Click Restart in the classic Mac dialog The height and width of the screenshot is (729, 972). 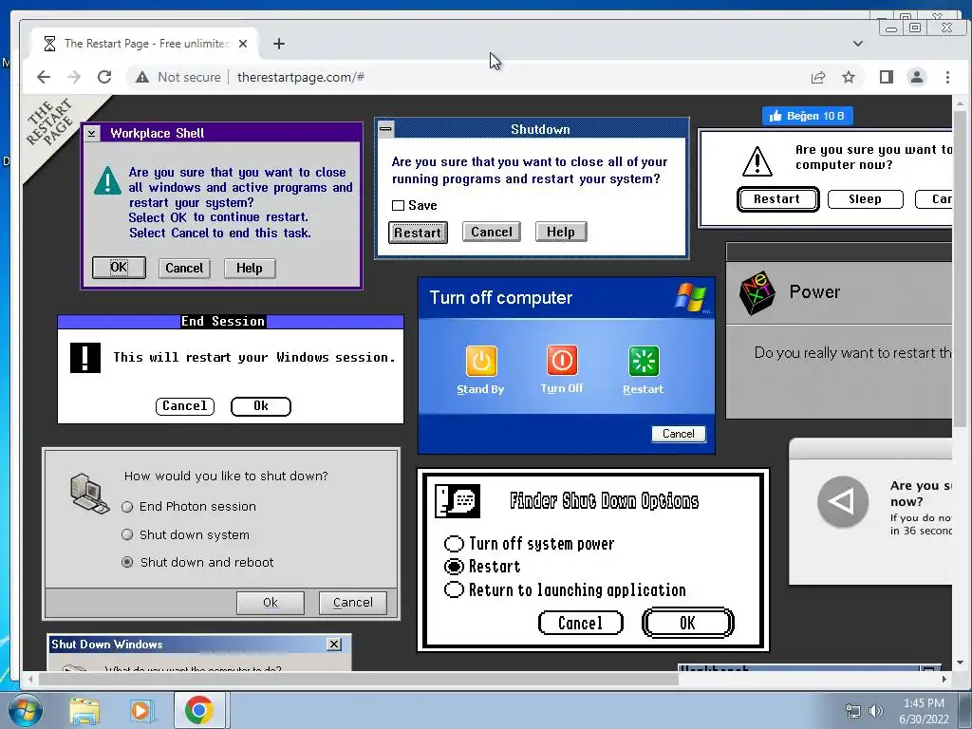(777, 199)
